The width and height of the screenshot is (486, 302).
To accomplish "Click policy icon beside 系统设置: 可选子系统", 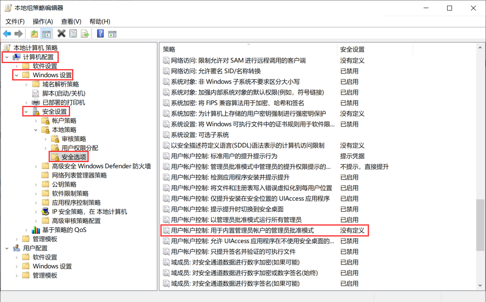I will (x=166, y=135).
